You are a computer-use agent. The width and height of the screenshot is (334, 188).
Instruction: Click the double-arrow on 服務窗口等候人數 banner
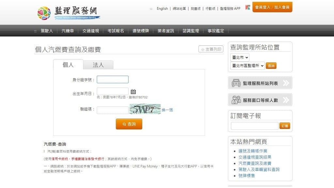point(286,100)
